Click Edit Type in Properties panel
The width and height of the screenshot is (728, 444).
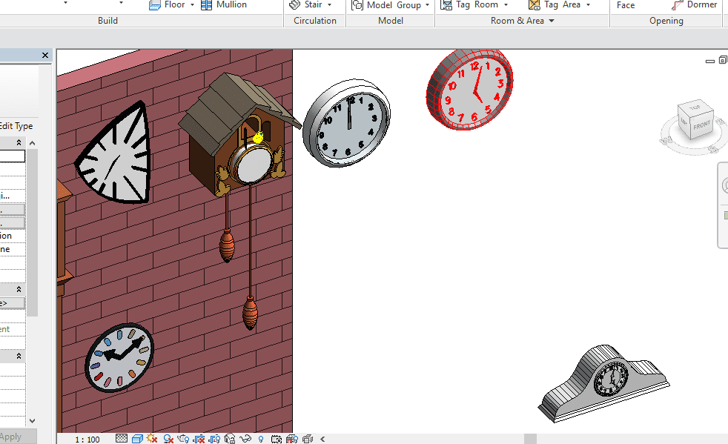pyautogui.click(x=16, y=126)
